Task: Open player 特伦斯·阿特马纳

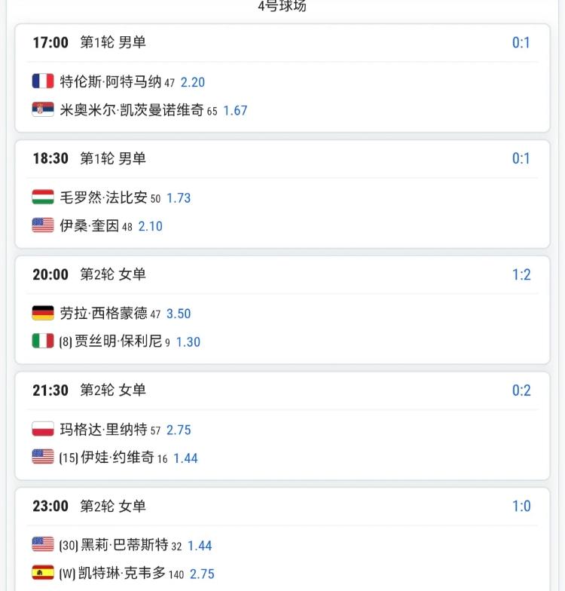Action: point(111,81)
